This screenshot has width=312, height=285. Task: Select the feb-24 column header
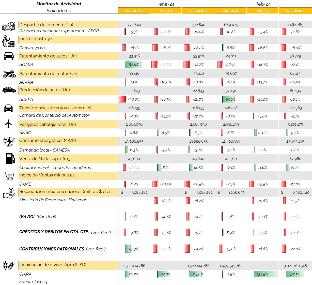coord(263,4)
